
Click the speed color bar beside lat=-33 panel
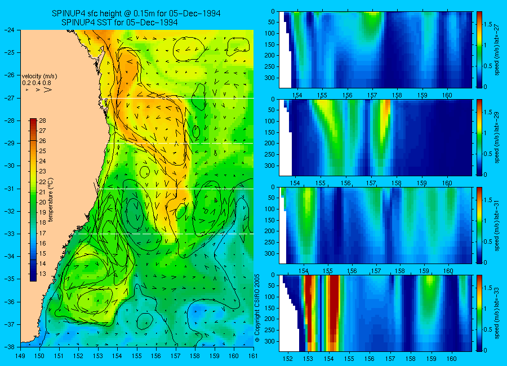point(479,313)
